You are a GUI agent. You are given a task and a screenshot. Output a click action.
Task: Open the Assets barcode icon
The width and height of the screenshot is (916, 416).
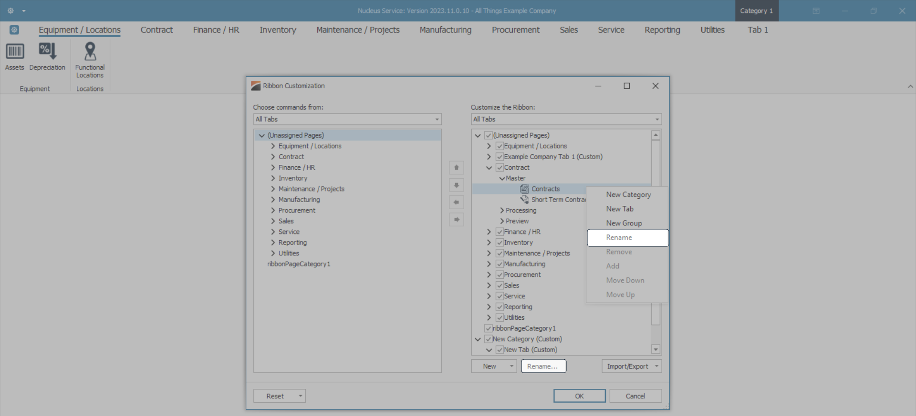click(15, 51)
